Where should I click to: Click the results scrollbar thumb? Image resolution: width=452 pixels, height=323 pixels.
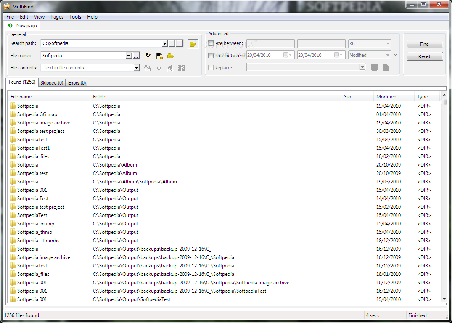click(444, 102)
